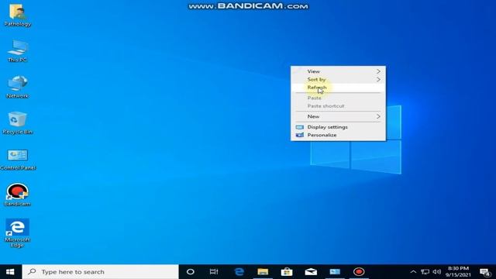Open Task View on the taskbar
Screen dimensions: 496x279
[x=214, y=272]
